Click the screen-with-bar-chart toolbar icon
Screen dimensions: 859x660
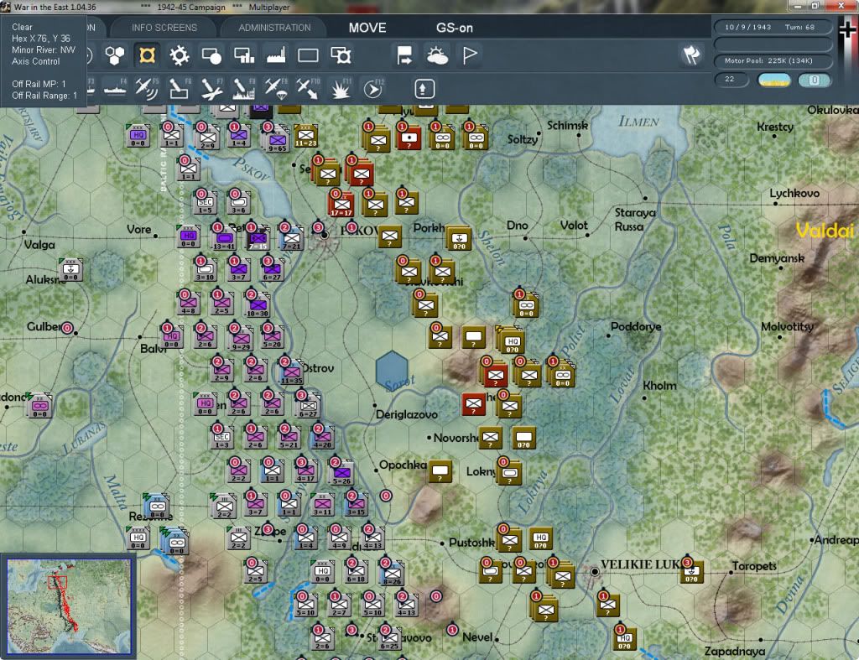click(x=244, y=55)
